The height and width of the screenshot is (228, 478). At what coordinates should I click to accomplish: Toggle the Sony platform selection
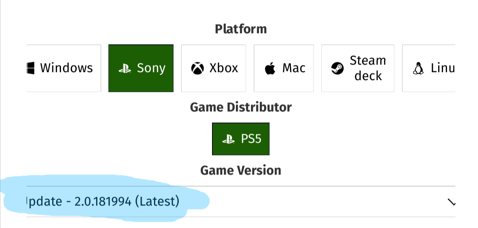click(x=141, y=68)
